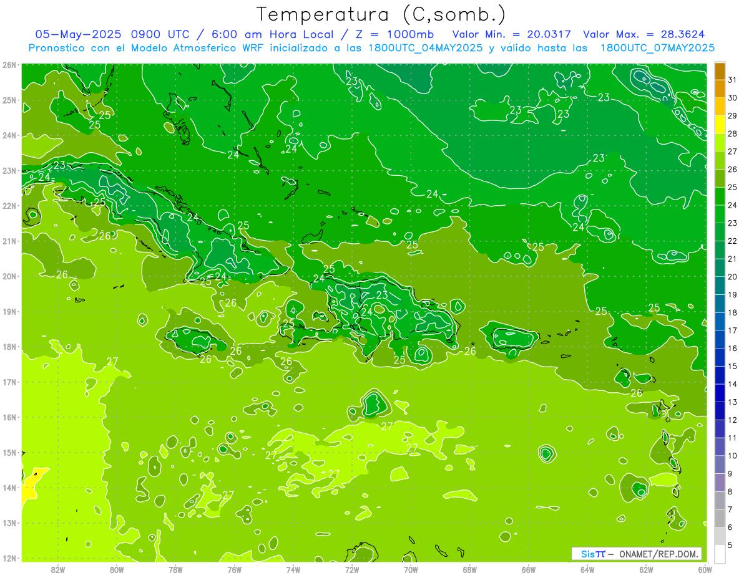The width and height of the screenshot is (749, 578).
Task: Click the legend value label '31'
Action: pyautogui.click(x=733, y=80)
